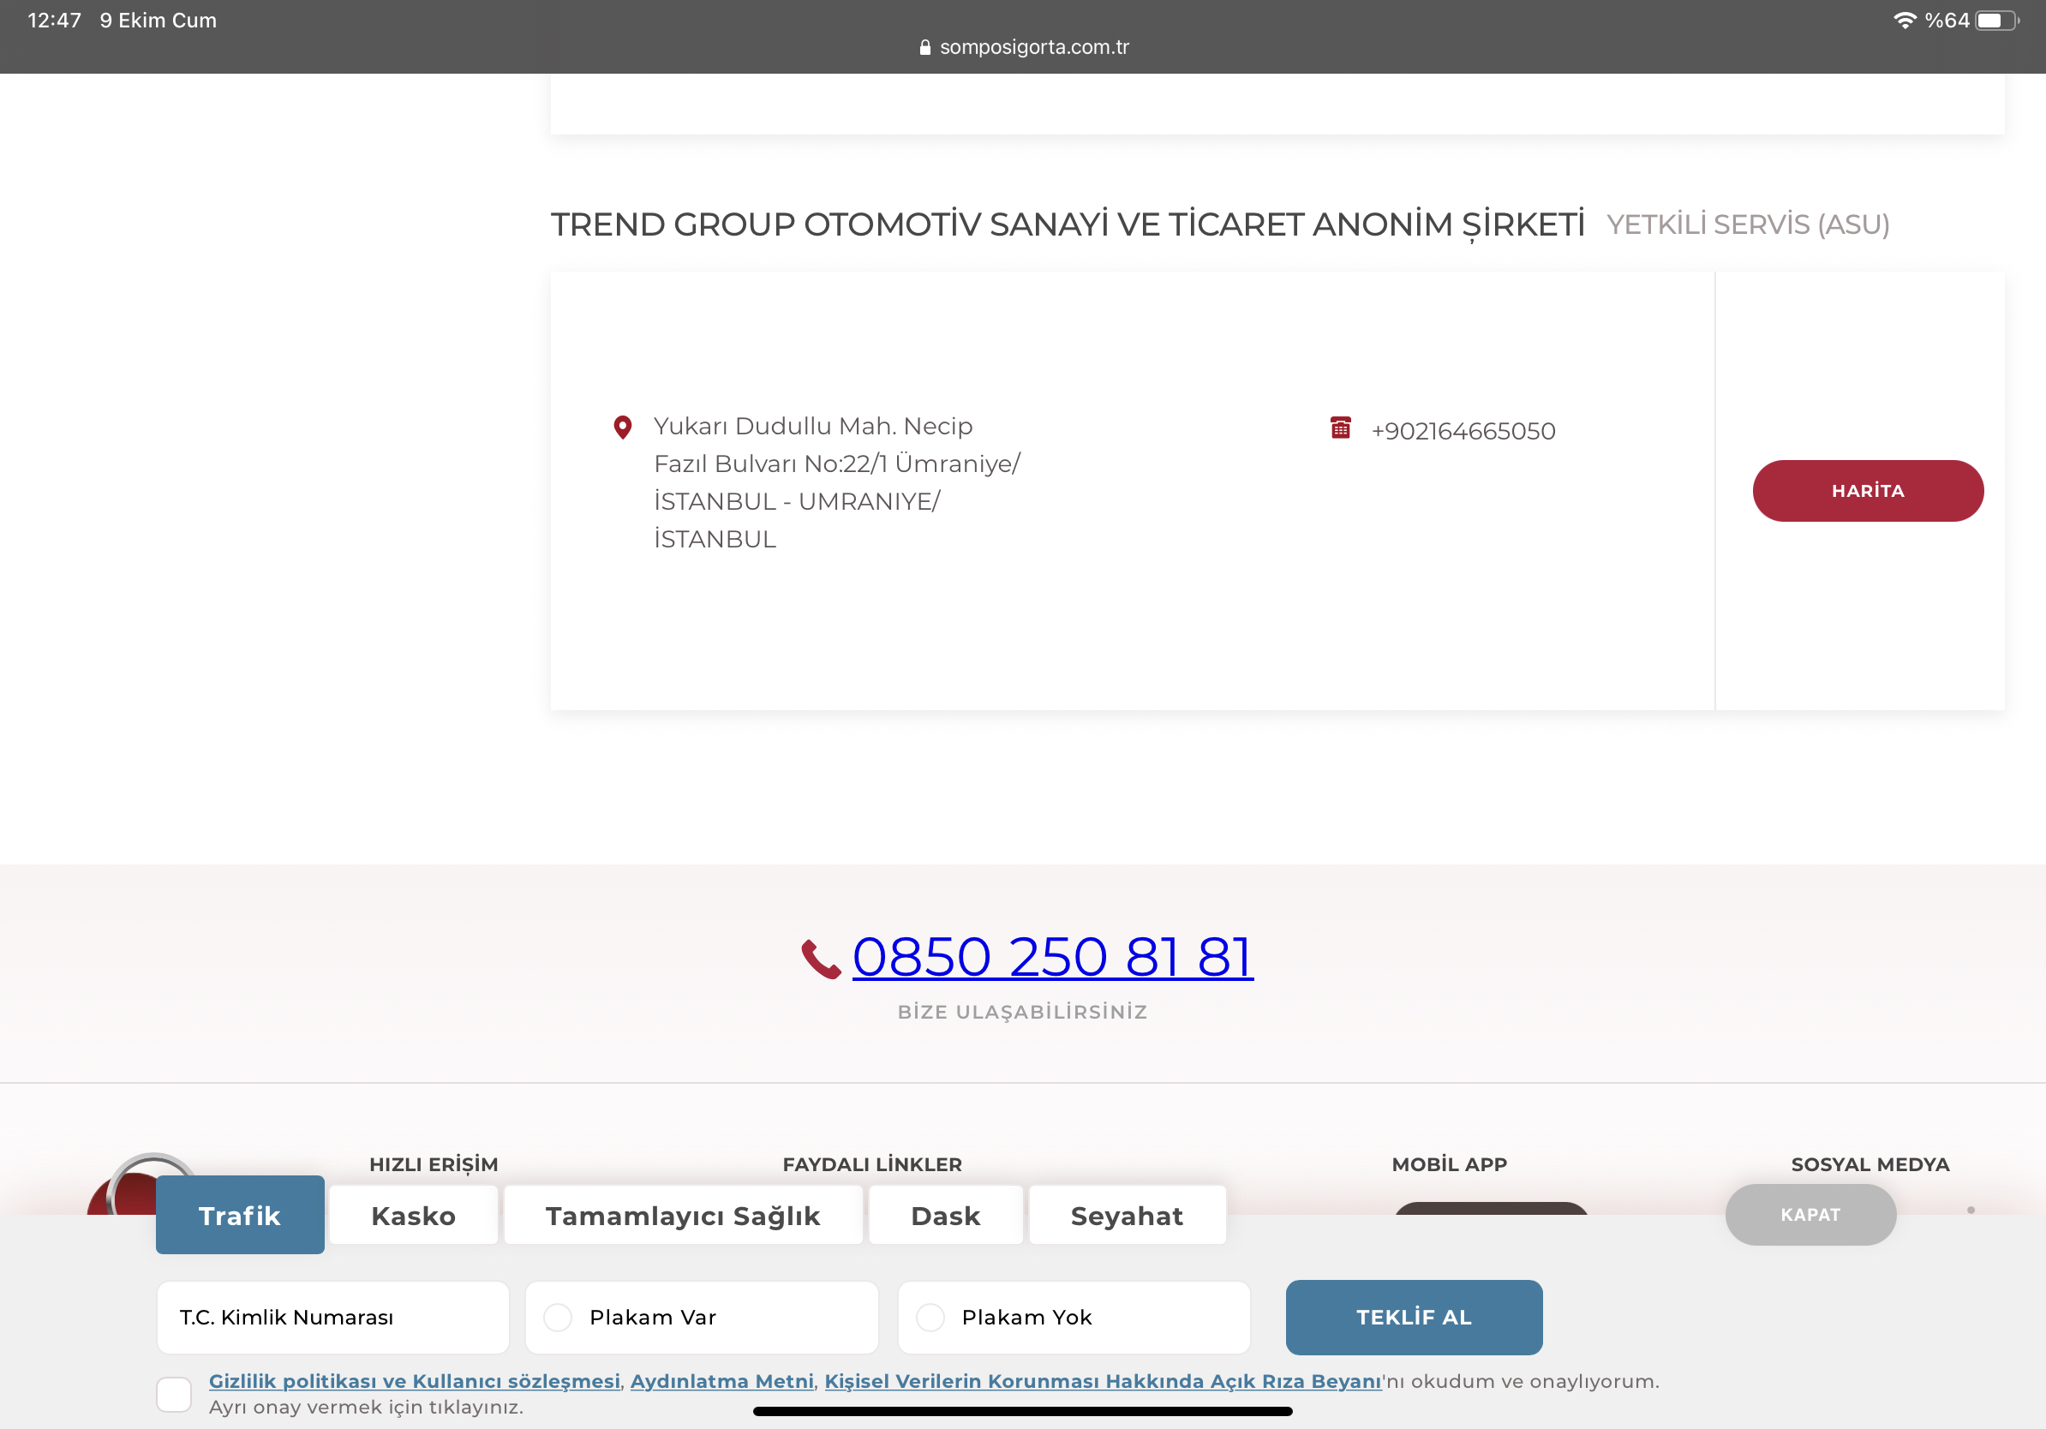Focus the T.C. Kimlik Numarası field

coord(332,1317)
